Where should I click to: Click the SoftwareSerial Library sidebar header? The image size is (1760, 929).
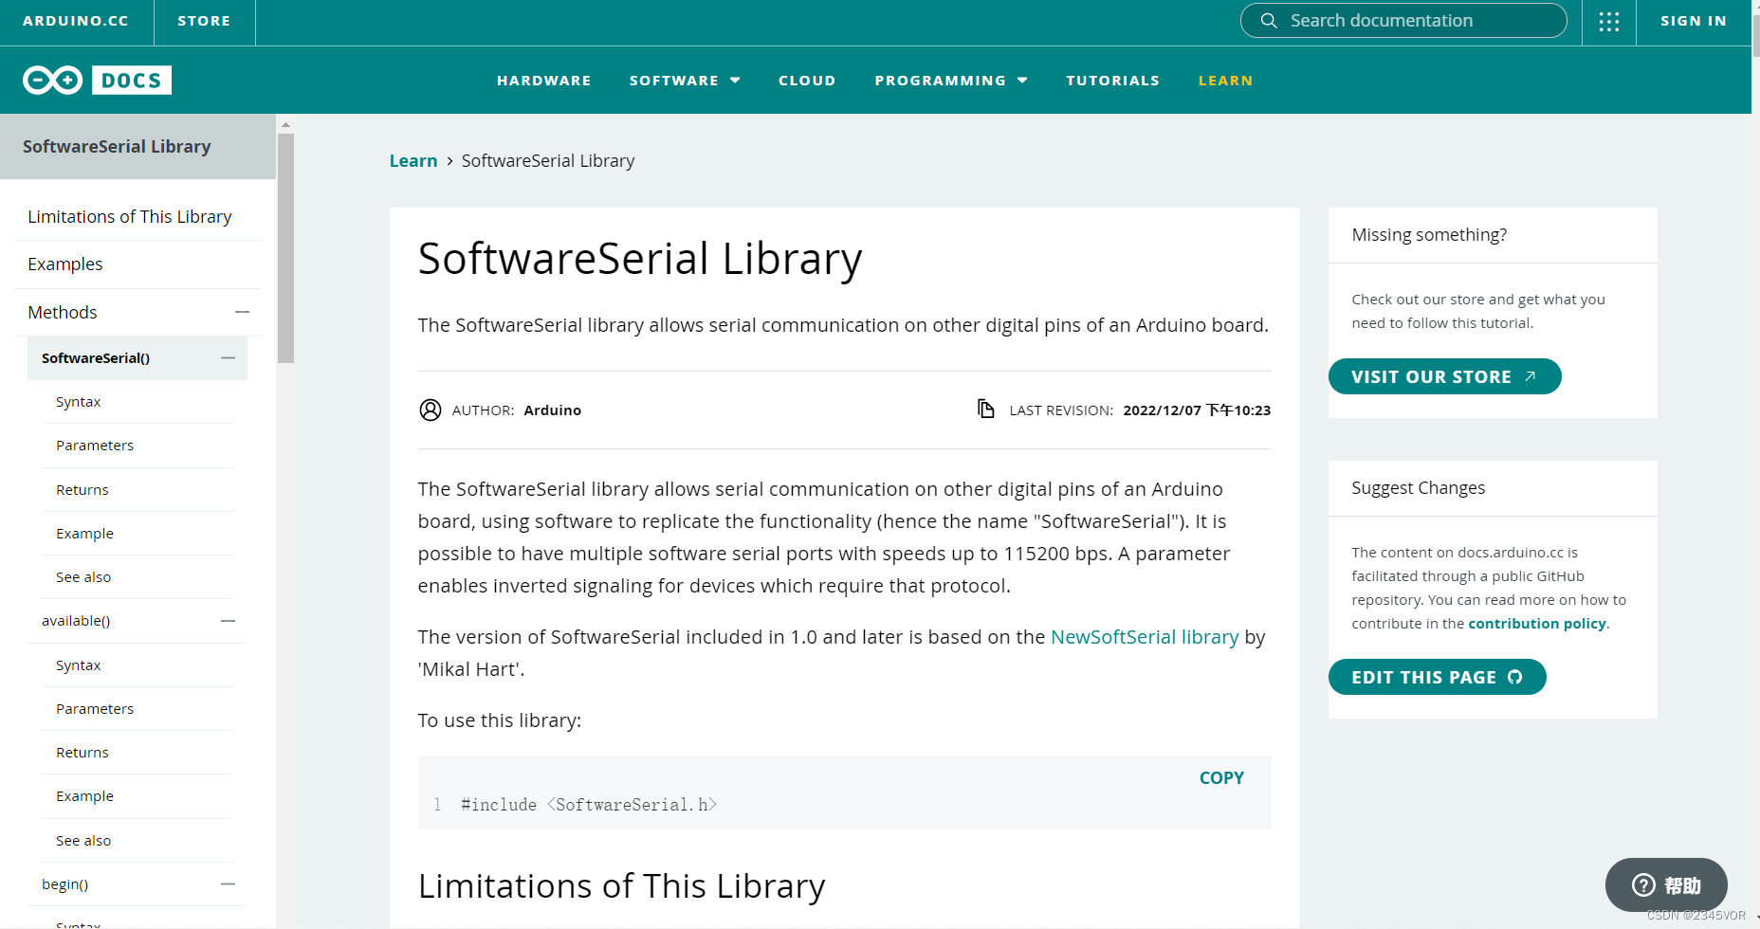(x=137, y=147)
